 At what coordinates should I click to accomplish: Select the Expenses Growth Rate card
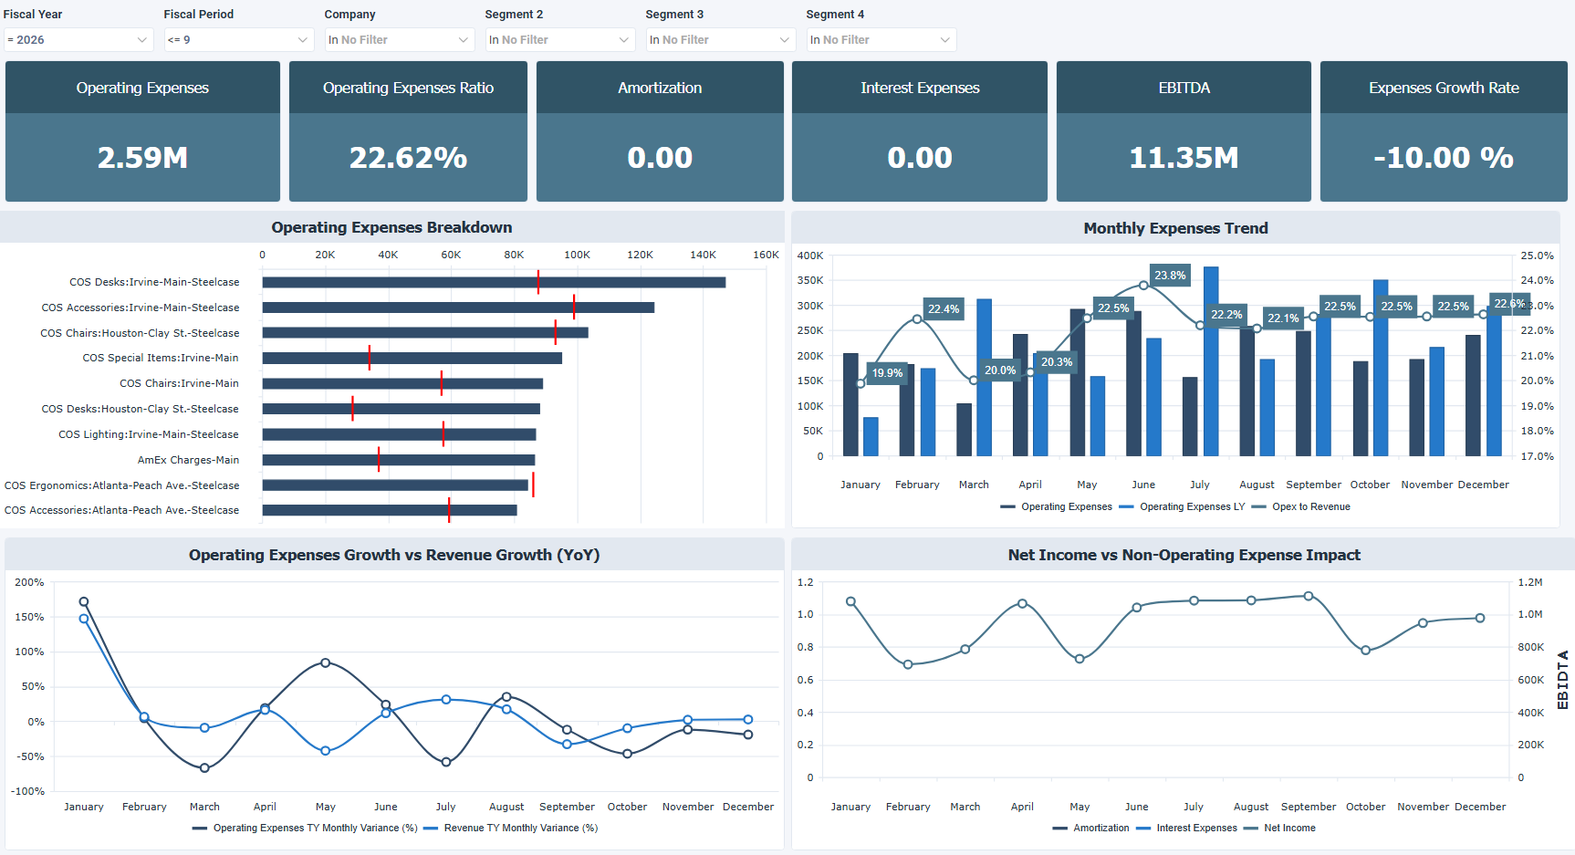tap(1444, 131)
